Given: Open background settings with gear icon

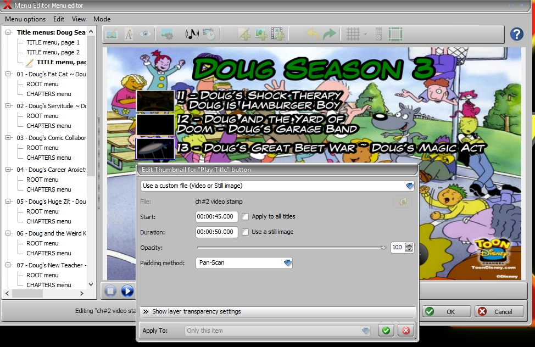Looking at the screenshot, I should pos(167,35).
